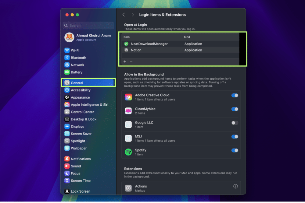Select the Battery icon in sidebar
Viewport: 305px width, 203px height.
pos(67,72)
